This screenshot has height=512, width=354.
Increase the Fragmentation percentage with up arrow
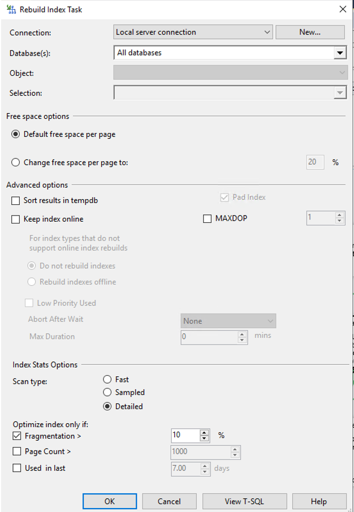click(205, 433)
